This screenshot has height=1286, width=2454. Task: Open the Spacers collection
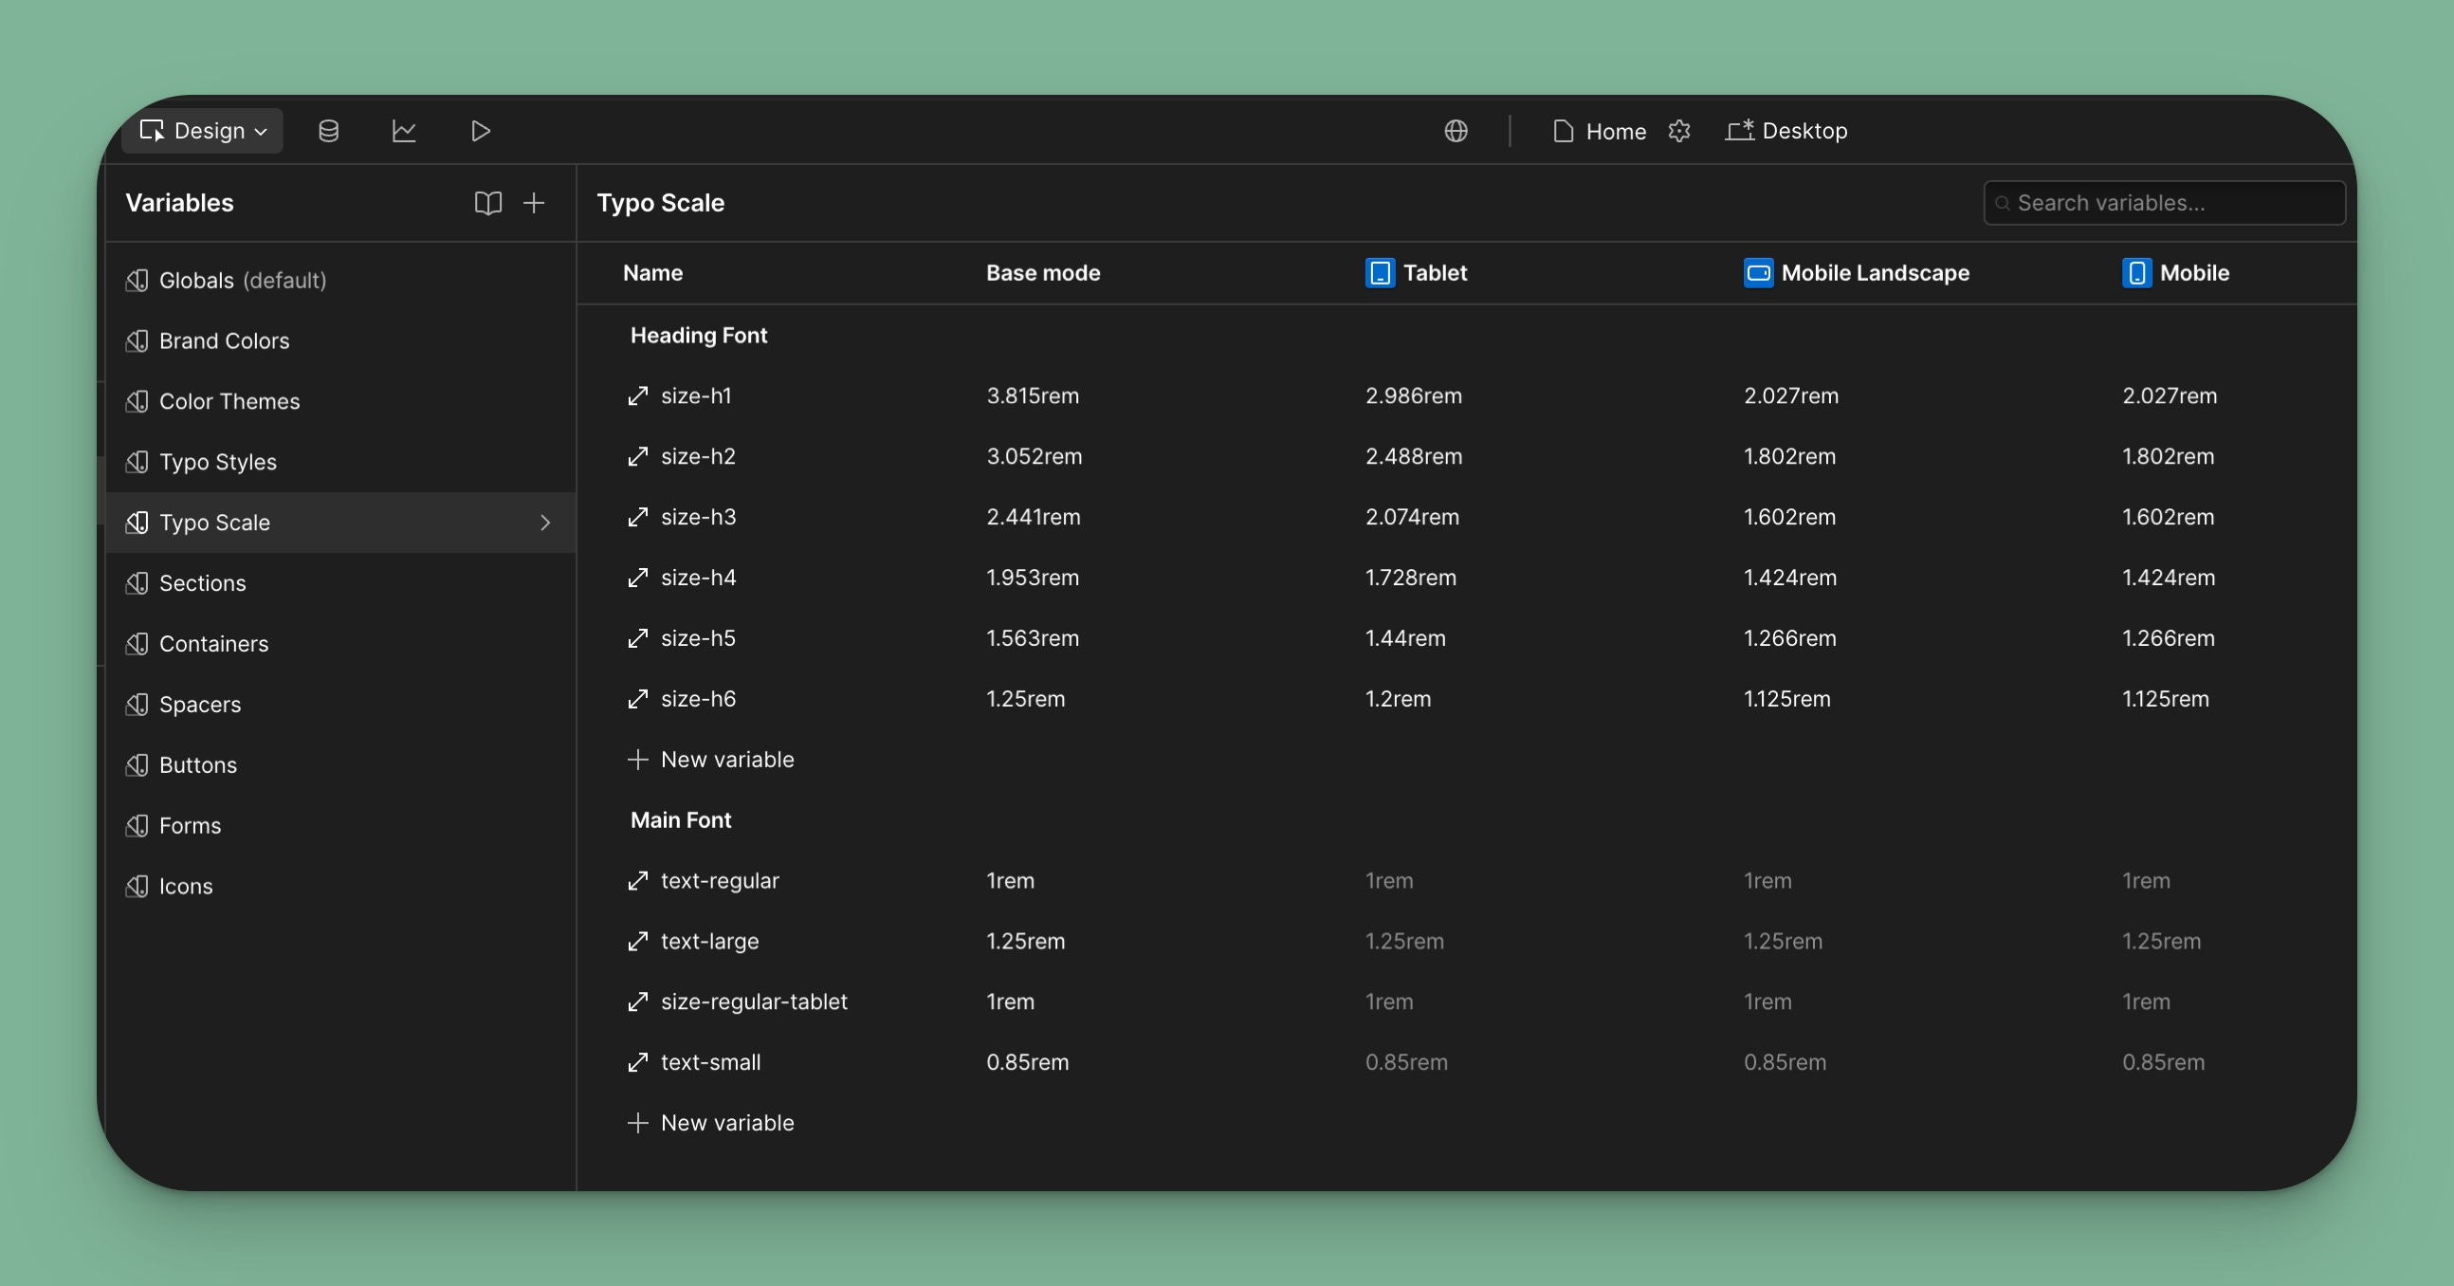[x=200, y=705]
